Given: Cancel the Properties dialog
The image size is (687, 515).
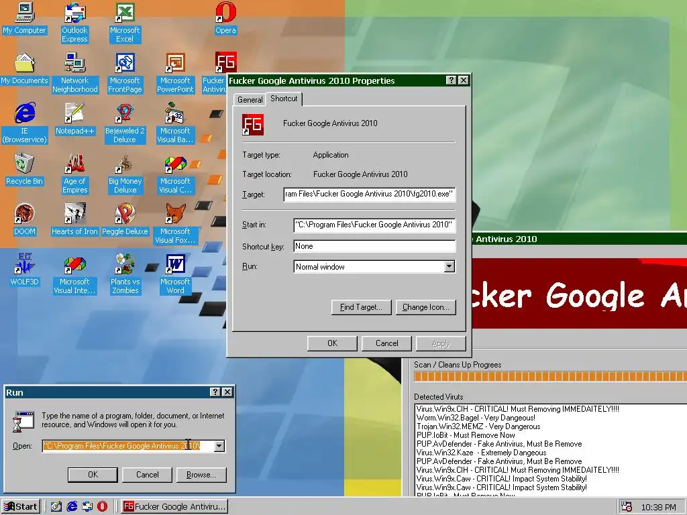Looking at the screenshot, I should tap(386, 343).
